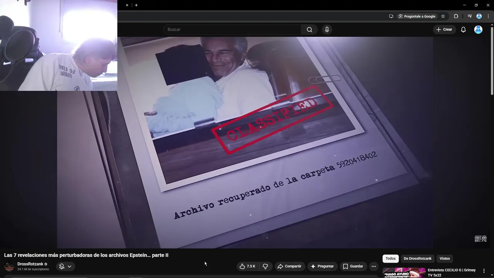Click the Crear button
494x278 pixels.
[x=444, y=30]
